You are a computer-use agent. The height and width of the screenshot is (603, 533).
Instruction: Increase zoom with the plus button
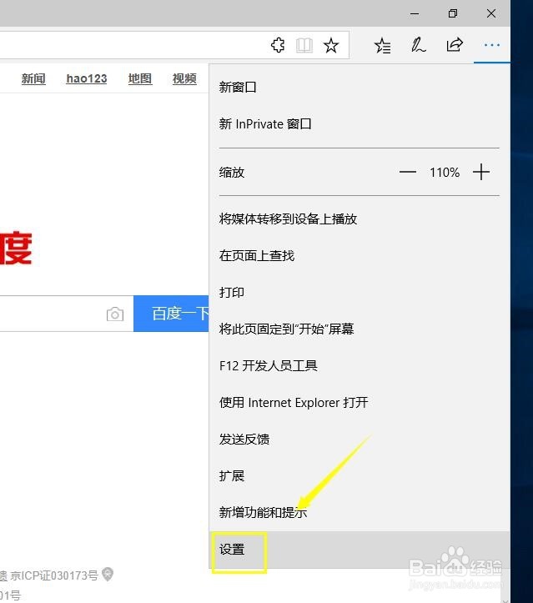(x=481, y=172)
